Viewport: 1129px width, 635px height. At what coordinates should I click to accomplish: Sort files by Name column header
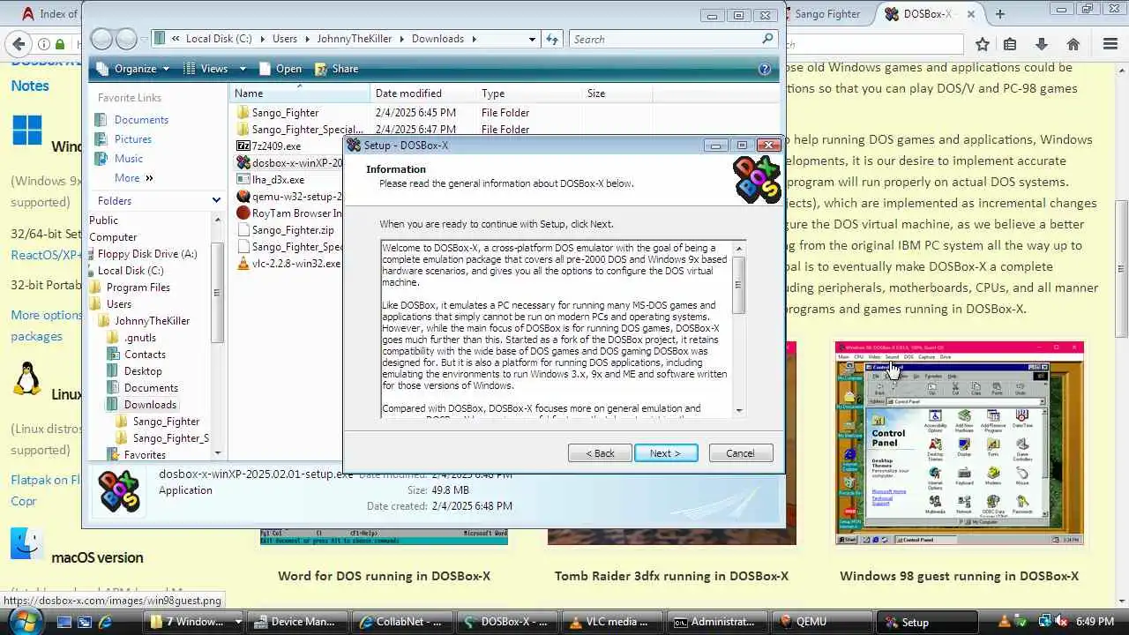[x=300, y=93]
